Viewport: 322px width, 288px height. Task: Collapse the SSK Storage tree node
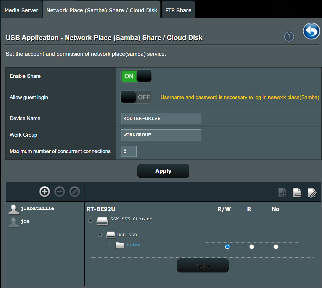(x=90, y=220)
